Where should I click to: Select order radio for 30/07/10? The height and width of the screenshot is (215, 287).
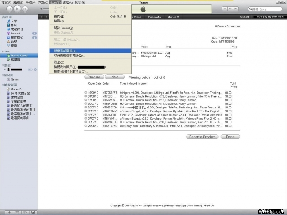(86, 103)
